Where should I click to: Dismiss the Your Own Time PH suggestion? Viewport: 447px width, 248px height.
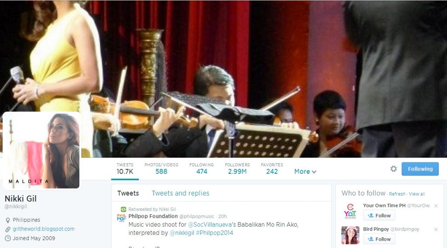click(x=436, y=206)
